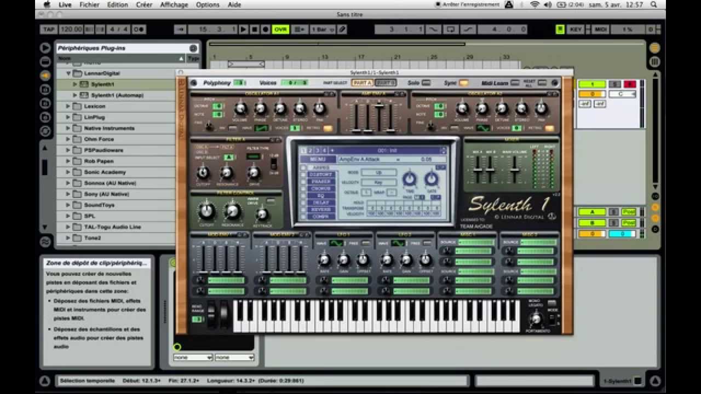Expand the Sylenth1 plug-in entry
This screenshot has height=394, width=701.
[x=75, y=84]
